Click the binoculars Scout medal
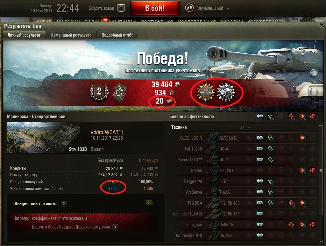The height and width of the screenshot is (246, 326). tap(226, 92)
